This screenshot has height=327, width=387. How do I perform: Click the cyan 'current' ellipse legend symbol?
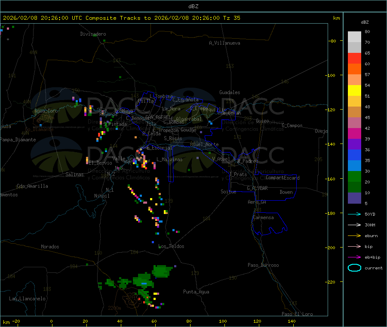354,268
